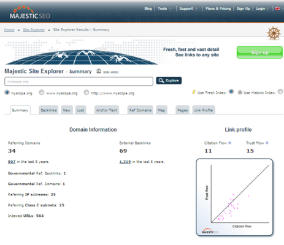Click Citation Flow info icon

229,143
